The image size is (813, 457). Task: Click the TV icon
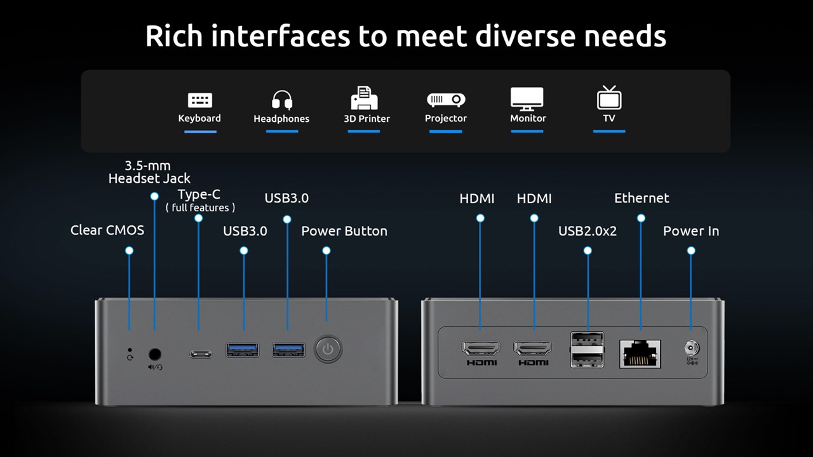pyautogui.click(x=609, y=98)
